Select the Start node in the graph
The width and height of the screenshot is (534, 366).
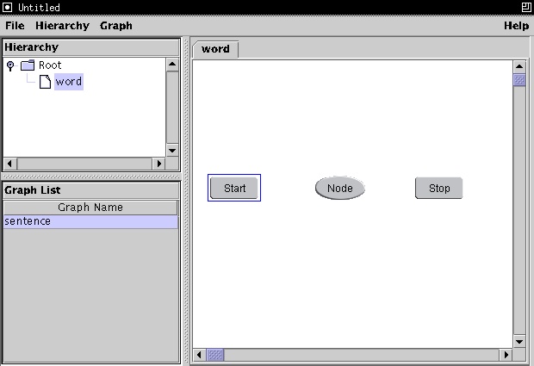tap(234, 188)
